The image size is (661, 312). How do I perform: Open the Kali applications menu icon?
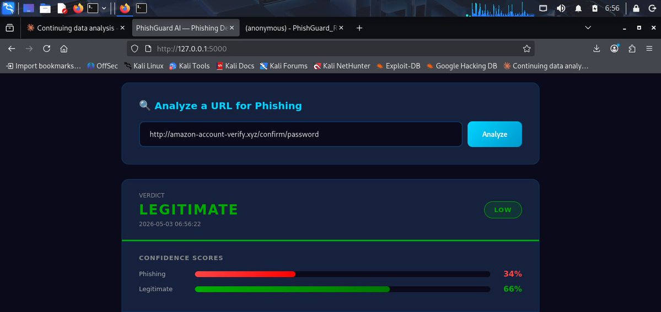(x=8, y=8)
